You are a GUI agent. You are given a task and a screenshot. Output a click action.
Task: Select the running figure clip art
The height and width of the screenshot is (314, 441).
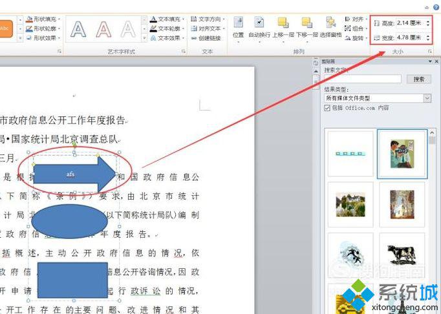pyautogui.click(x=350, y=255)
